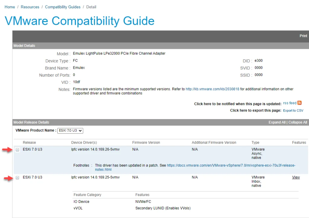Image resolution: width=309 pixels, height=218 pixels.
Task: Click the Feature Category column header
Action: click(87, 195)
